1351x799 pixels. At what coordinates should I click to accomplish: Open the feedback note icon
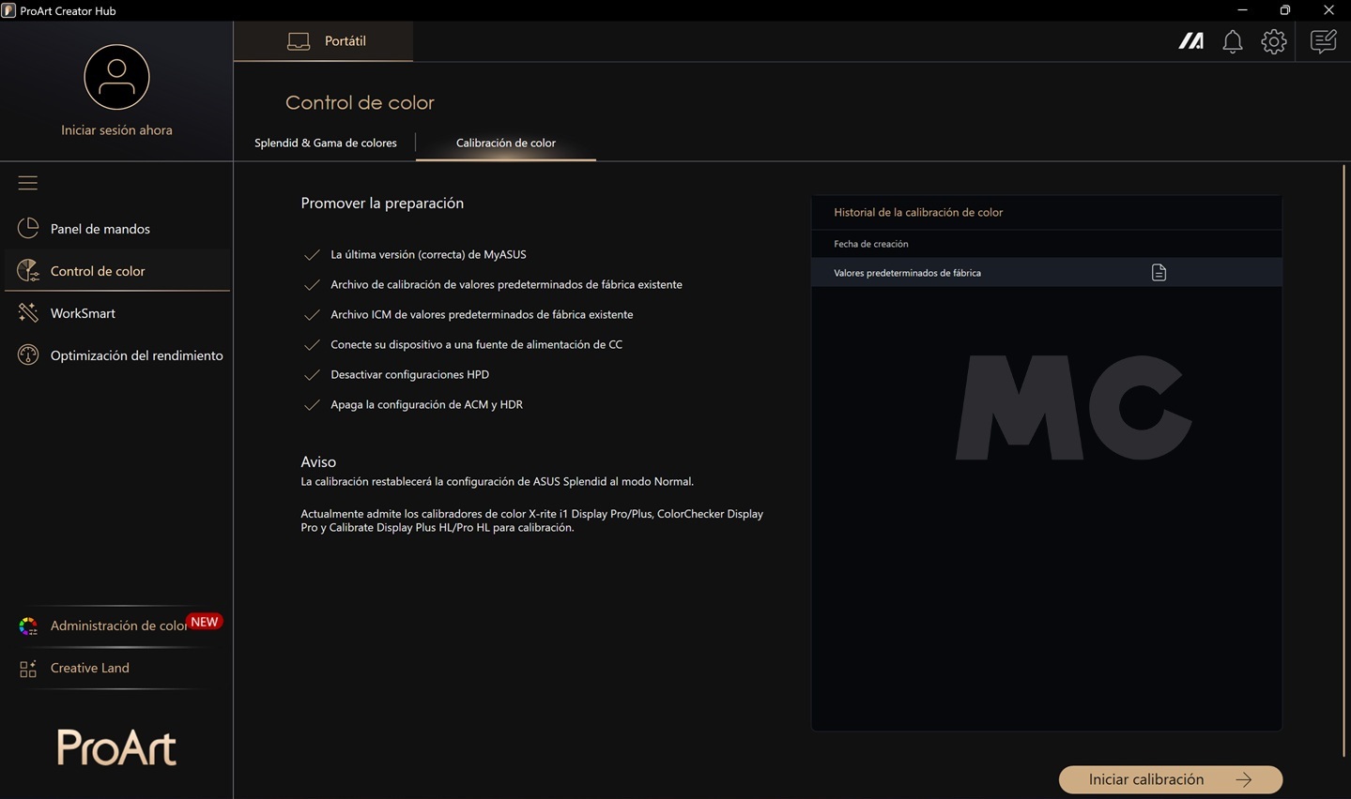tap(1324, 41)
